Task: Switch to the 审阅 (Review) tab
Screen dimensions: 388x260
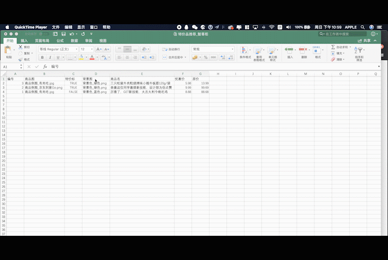Action: 89,41
